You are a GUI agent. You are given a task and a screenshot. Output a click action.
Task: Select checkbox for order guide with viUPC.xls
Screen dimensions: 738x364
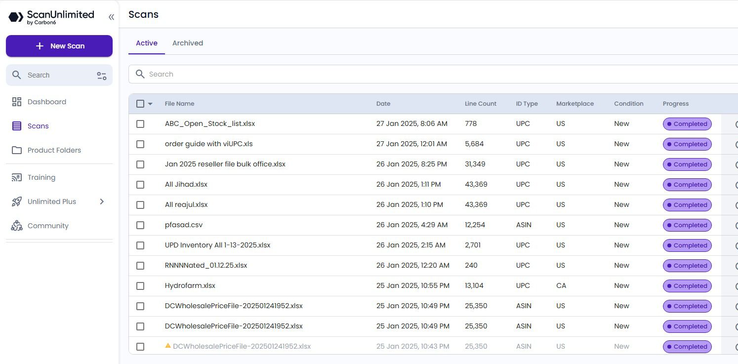140,144
